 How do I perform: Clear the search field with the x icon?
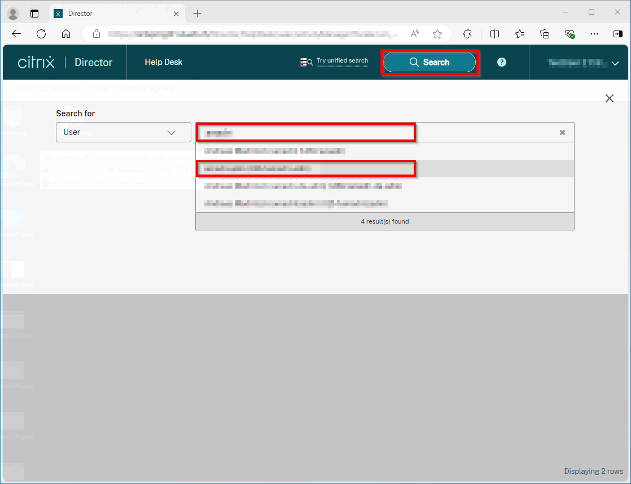(x=562, y=132)
